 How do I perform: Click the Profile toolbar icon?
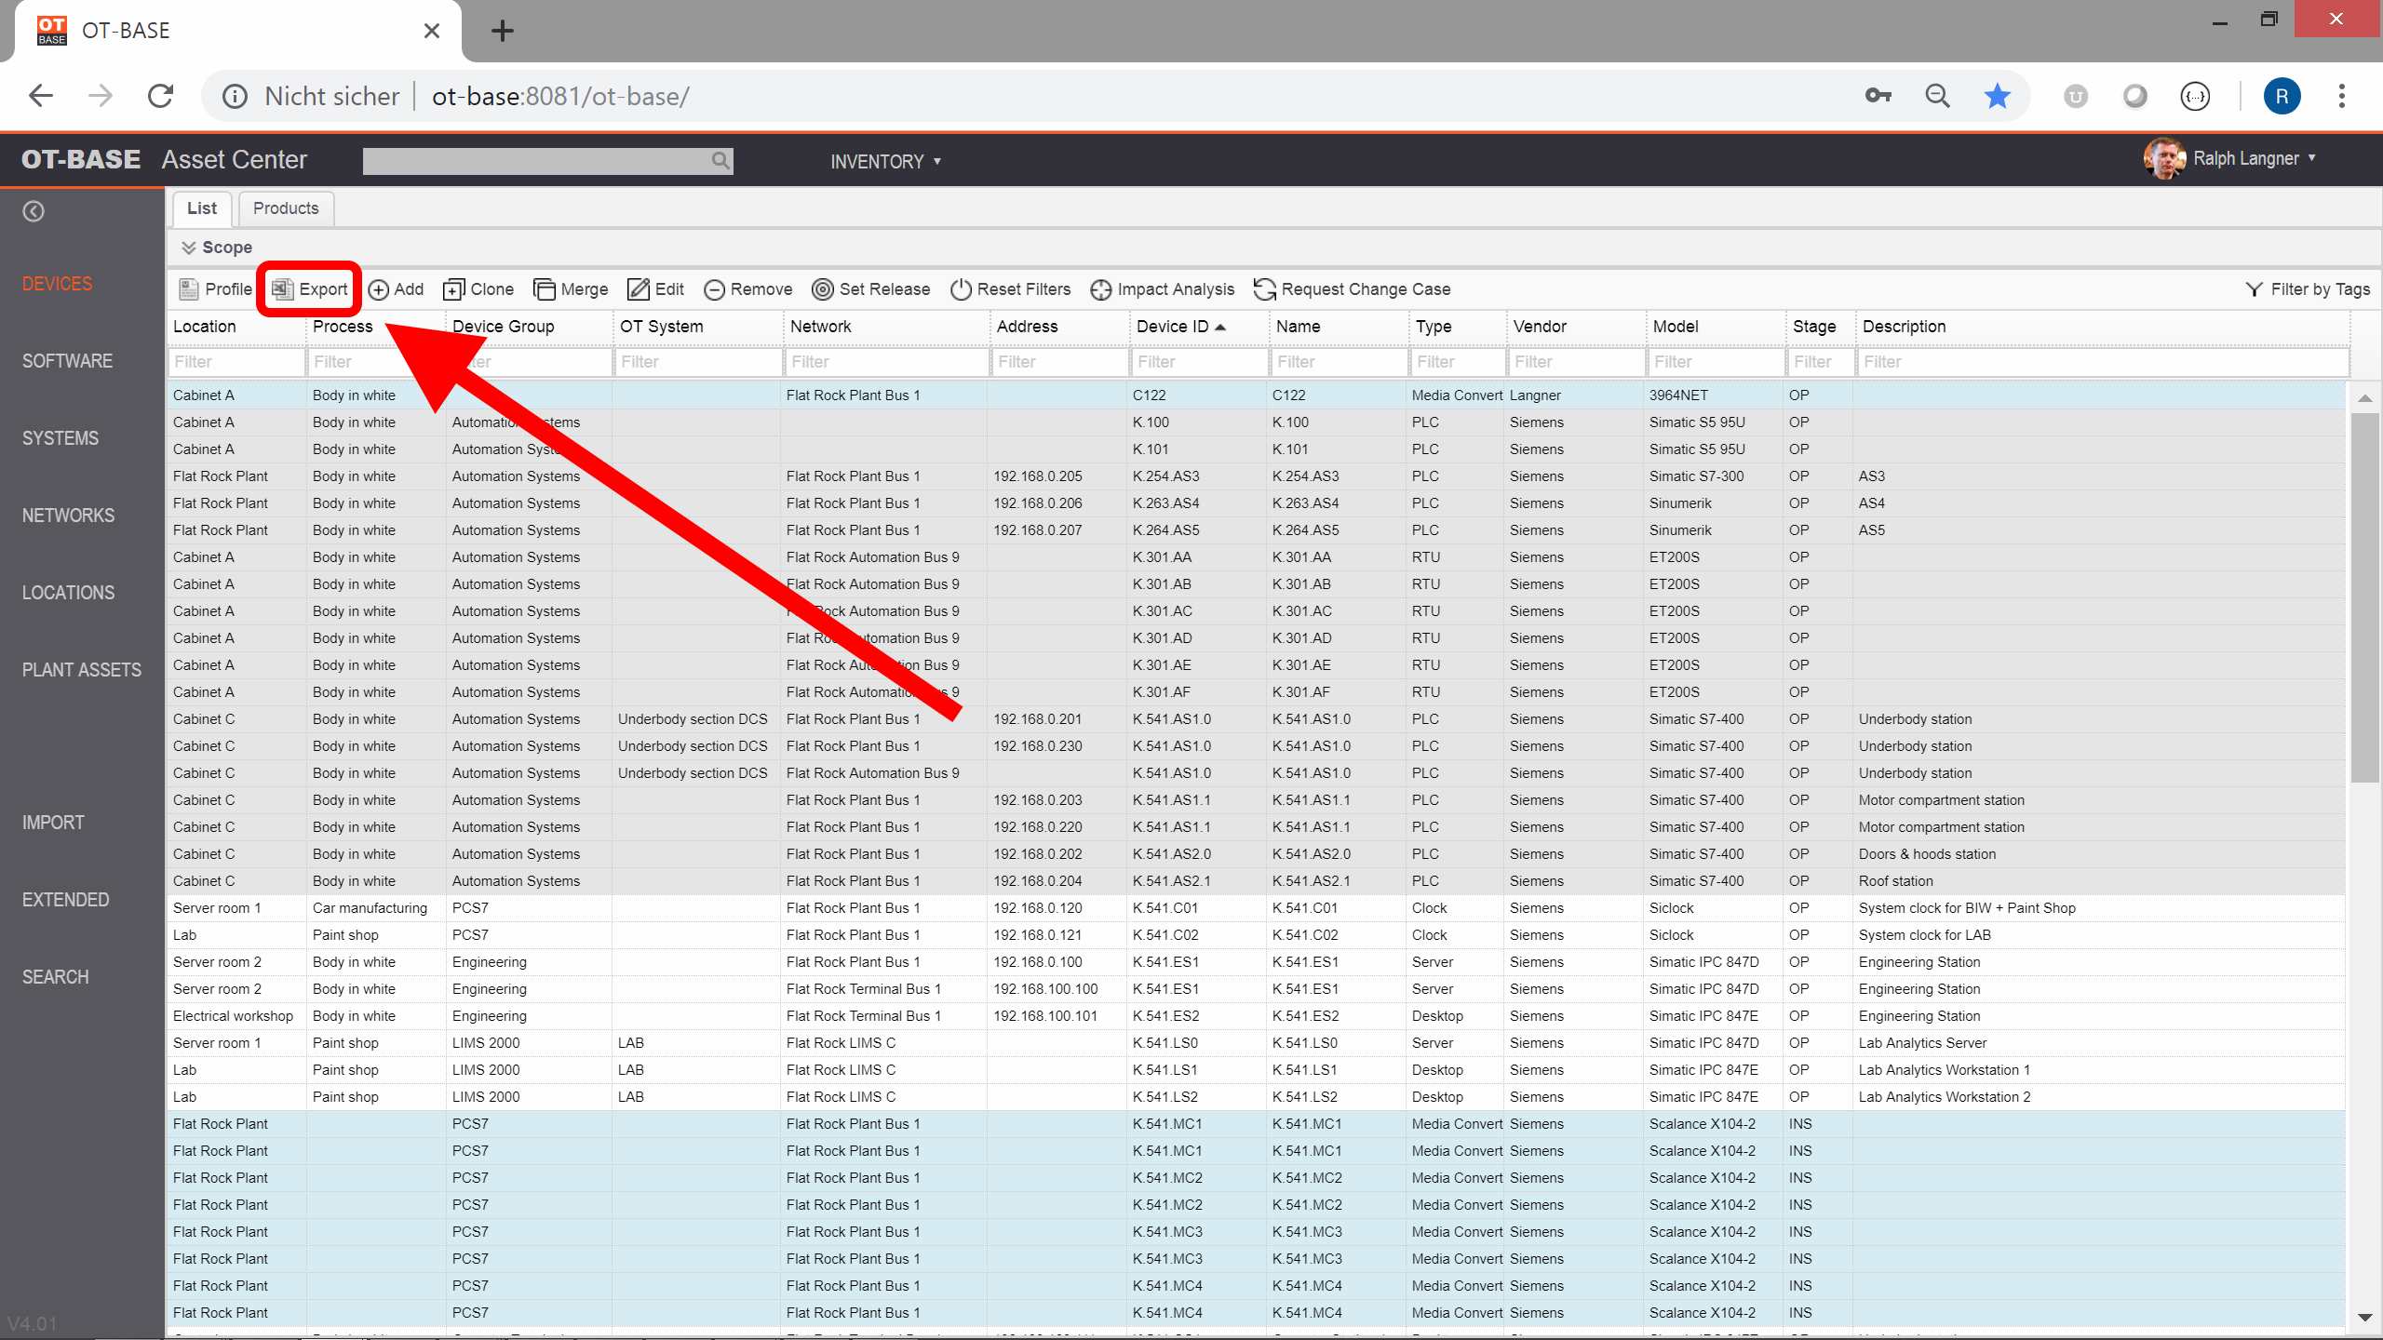(215, 289)
